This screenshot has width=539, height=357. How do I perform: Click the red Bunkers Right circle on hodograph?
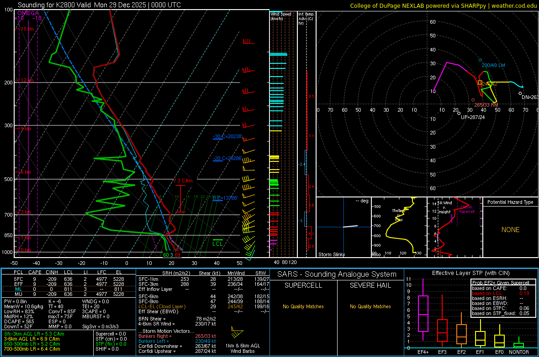(473, 100)
